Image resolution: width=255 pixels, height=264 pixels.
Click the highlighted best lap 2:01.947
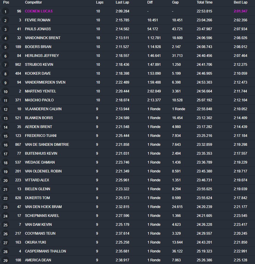click(240, 11)
